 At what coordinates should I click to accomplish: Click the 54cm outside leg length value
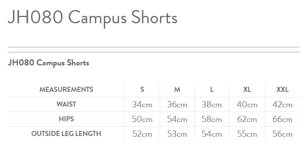[x=212, y=134]
